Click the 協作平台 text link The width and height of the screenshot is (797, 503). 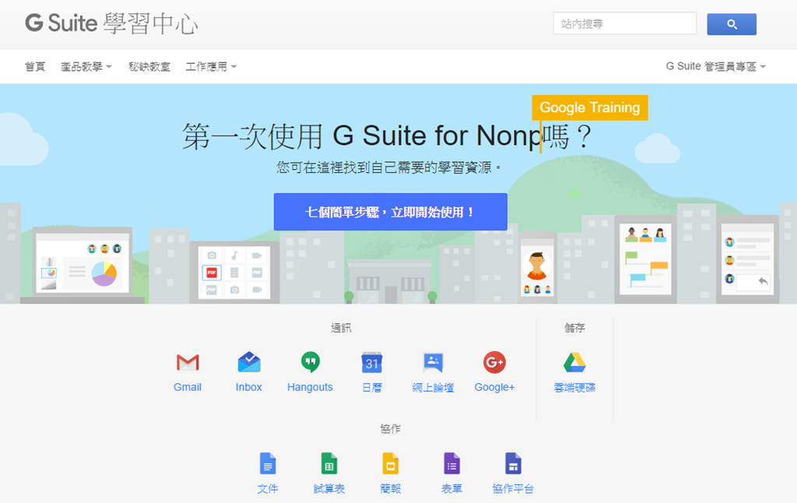(x=513, y=489)
